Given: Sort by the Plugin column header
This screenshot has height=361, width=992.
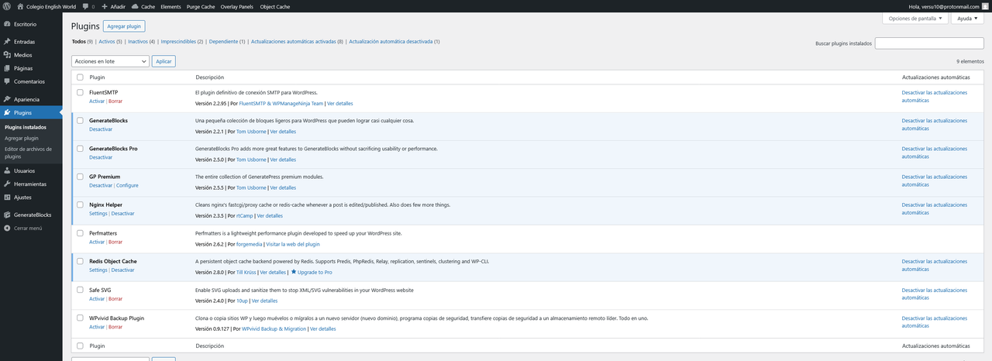Looking at the screenshot, I should (x=97, y=77).
